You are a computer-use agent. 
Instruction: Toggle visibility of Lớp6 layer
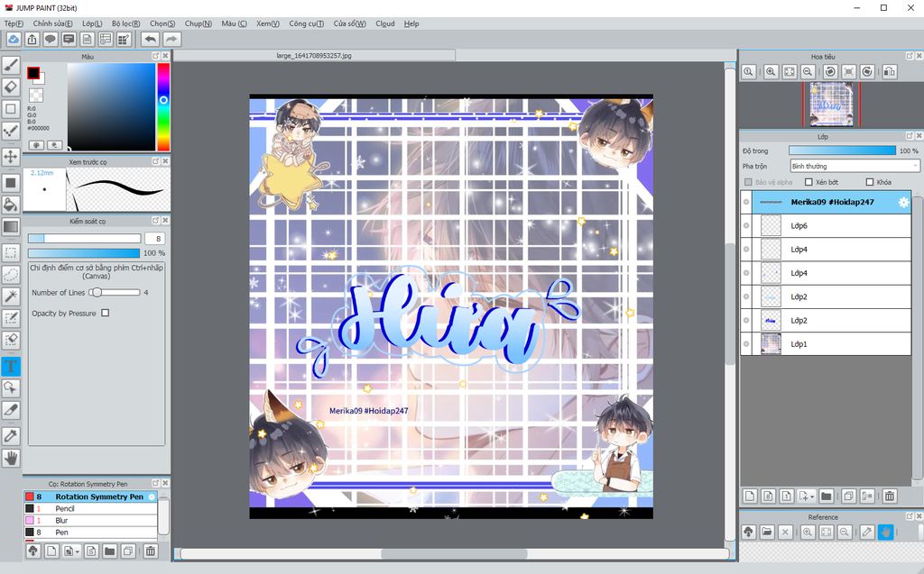pyautogui.click(x=746, y=226)
